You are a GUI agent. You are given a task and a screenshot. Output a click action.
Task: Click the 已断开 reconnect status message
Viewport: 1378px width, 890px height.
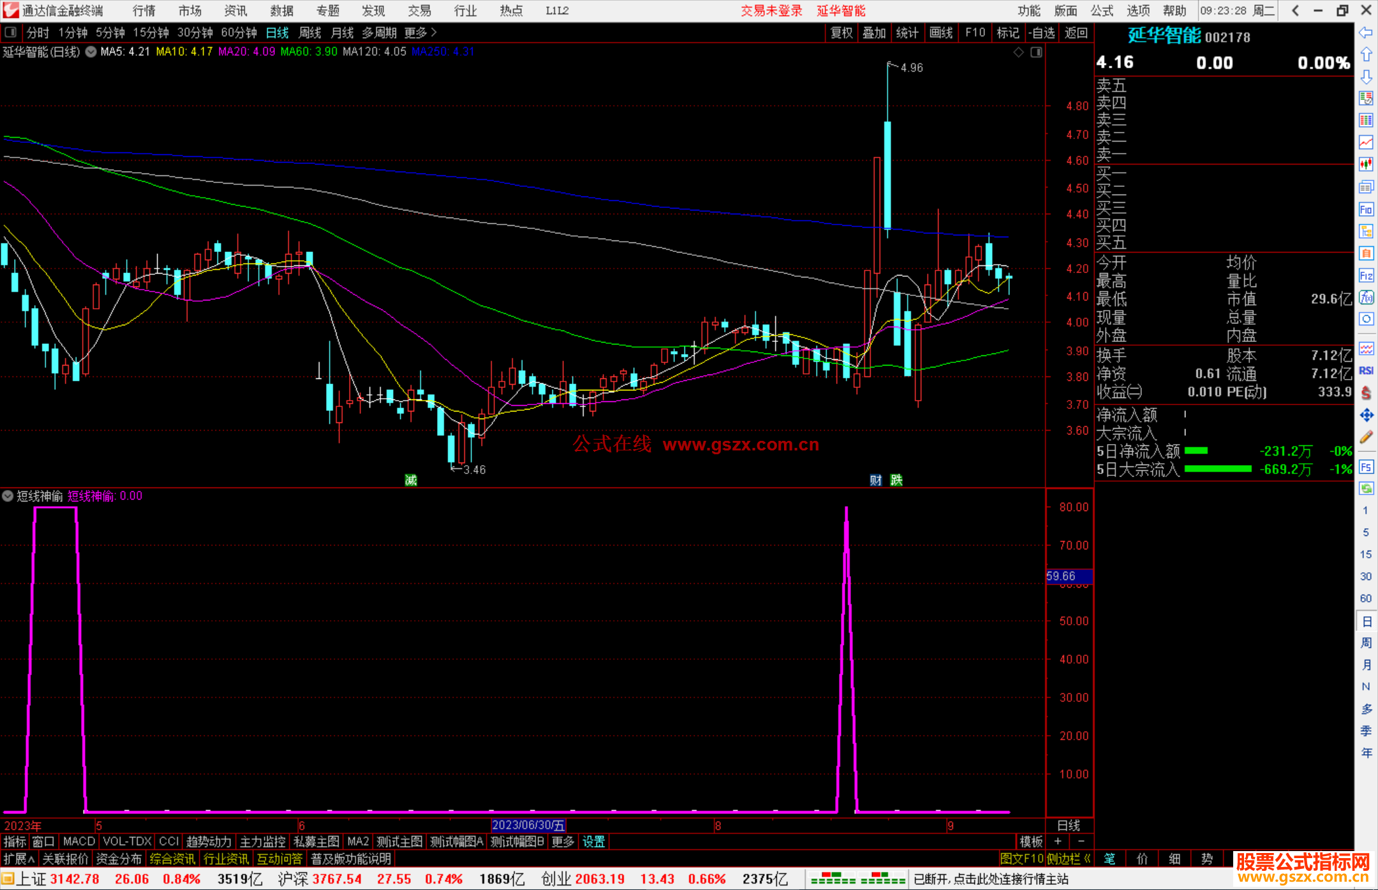point(991,879)
